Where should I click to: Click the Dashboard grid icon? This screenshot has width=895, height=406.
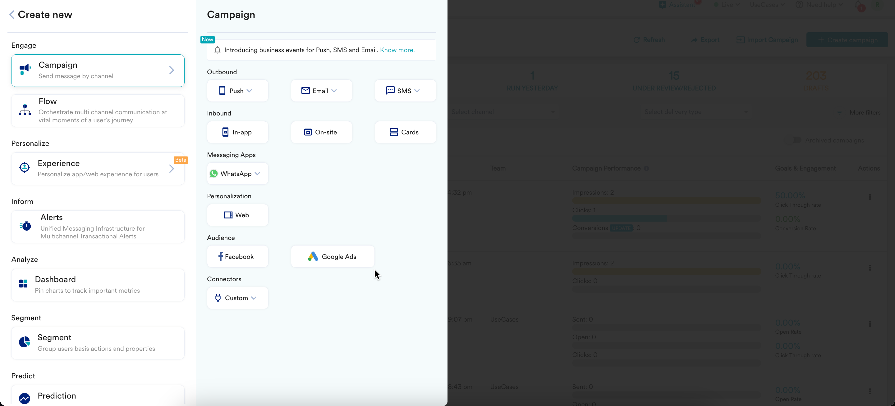pyautogui.click(x=23, y=284)
